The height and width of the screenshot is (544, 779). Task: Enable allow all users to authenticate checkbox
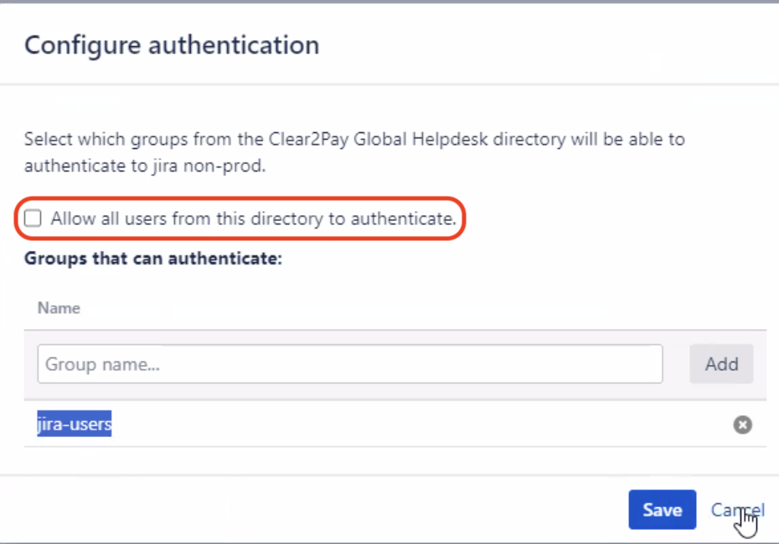pos(33,218)
